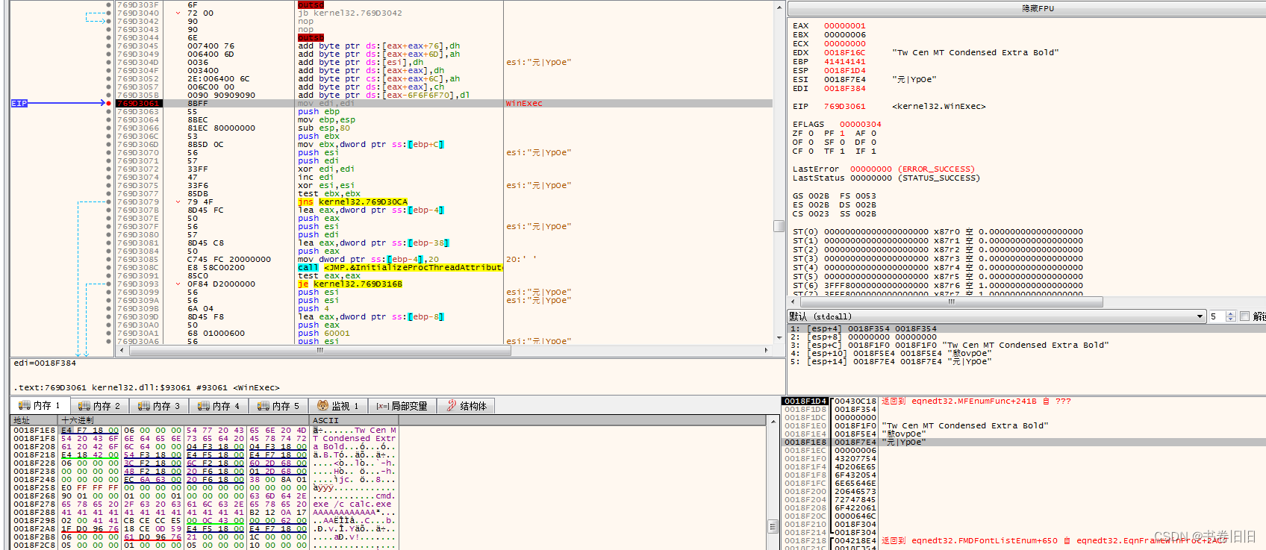Image resolution: width=1266 pixels, height=550 pixels.
Task: Select the jns kernel32.769D30CA instruction
Action: tap(353, 202)
